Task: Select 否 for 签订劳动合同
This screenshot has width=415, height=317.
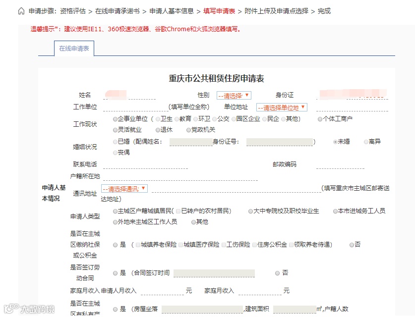Action: click(277, 273)
